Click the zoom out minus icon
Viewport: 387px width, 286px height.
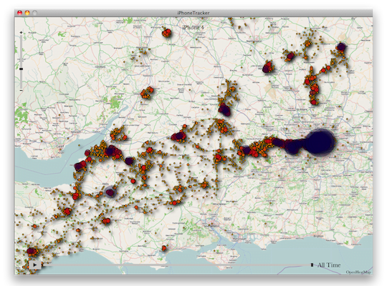[x=21, y=90]
